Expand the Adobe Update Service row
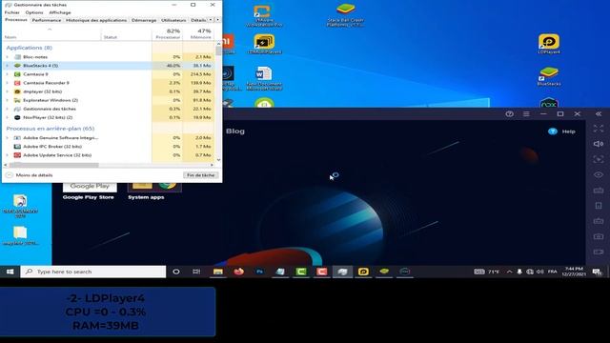Image resolution: width=610 pixels, height=343 pixels. point(7,154)
